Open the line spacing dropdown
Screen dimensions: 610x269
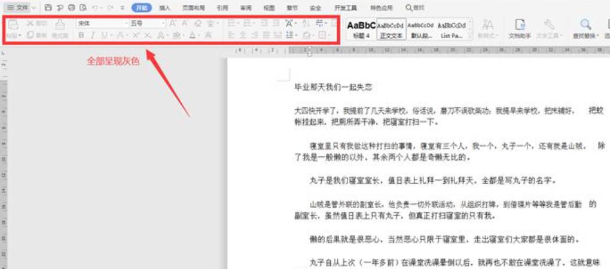click(x=291, y=35)
